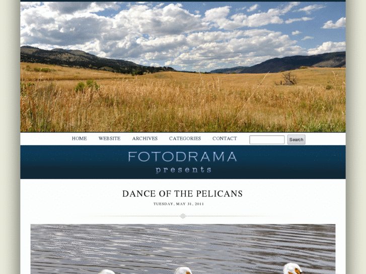Click the rightmost pelican in the photo

(292, 268)
